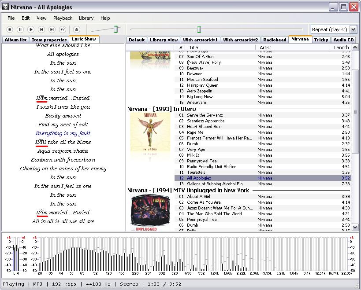
Task: Sort playlist by Artist column header
Action: (265, 48)
